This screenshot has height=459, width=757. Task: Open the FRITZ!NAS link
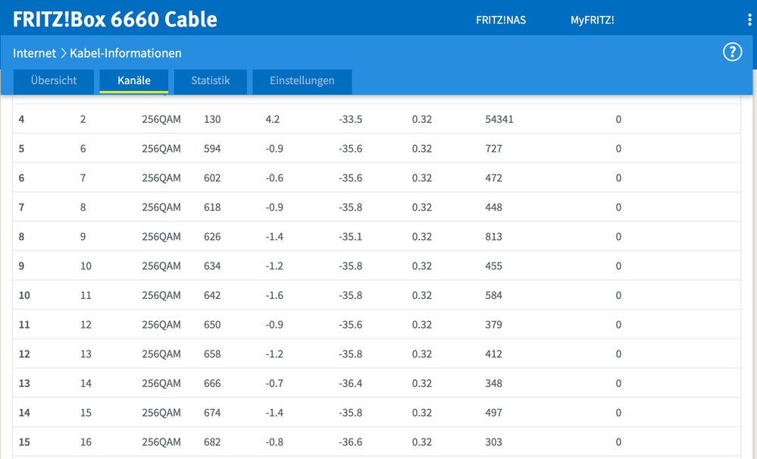(500, 20)
